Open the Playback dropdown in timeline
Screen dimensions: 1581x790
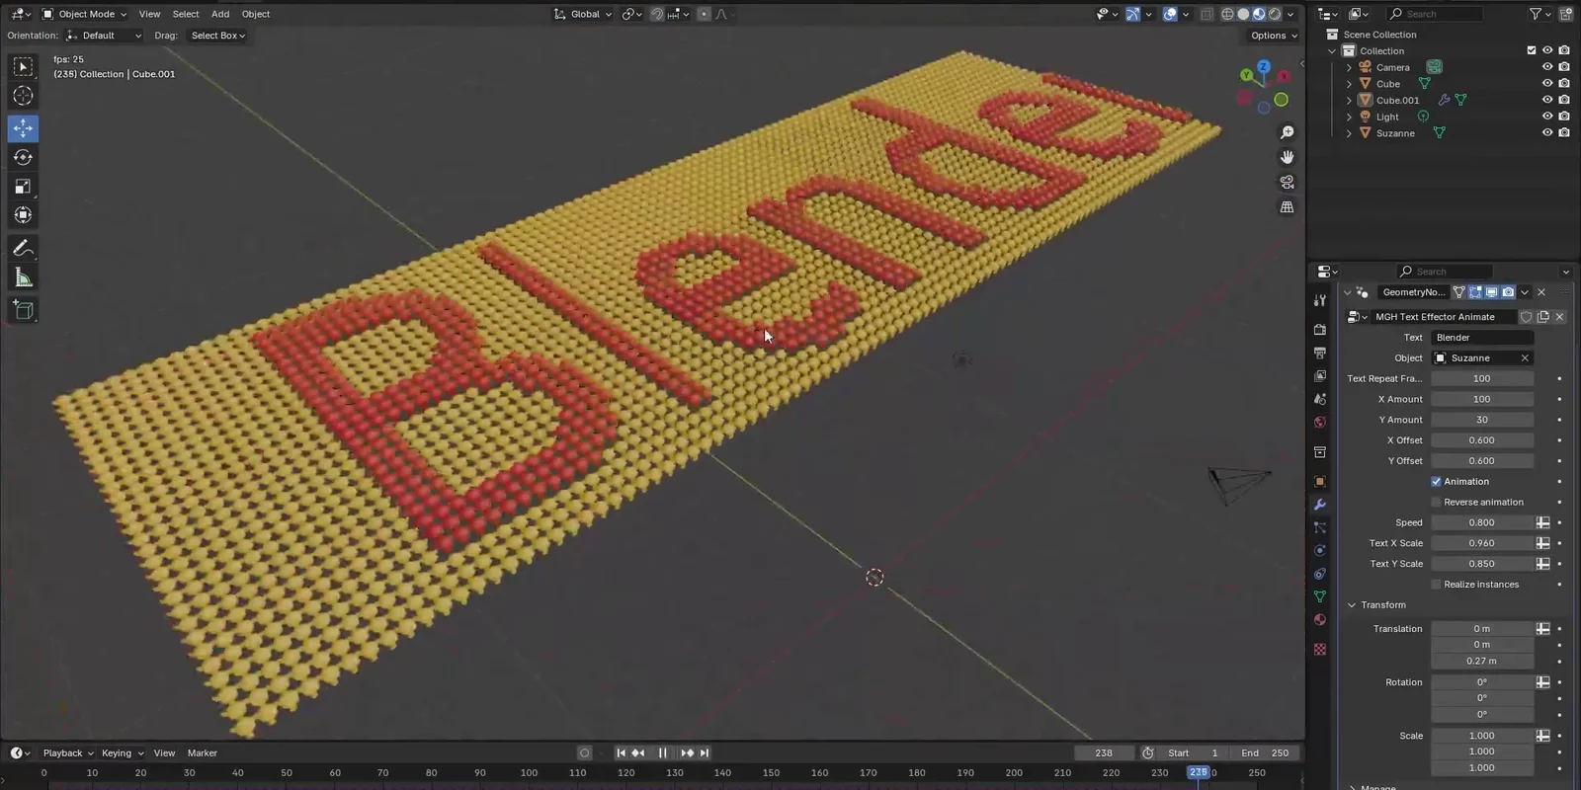point(68,752)
